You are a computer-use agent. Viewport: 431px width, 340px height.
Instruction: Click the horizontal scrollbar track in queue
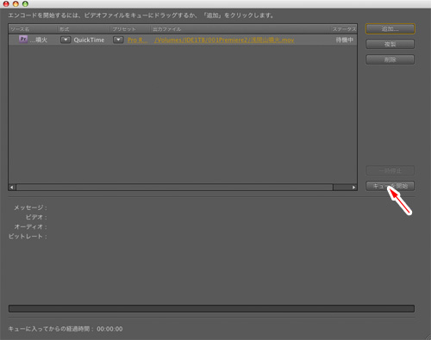[x=174, y=188]
